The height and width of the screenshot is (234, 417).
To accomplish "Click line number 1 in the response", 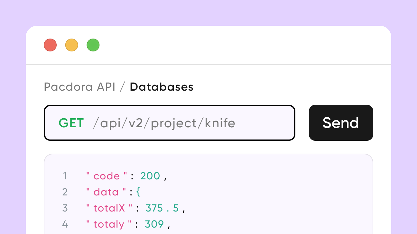I will point(65,176).
